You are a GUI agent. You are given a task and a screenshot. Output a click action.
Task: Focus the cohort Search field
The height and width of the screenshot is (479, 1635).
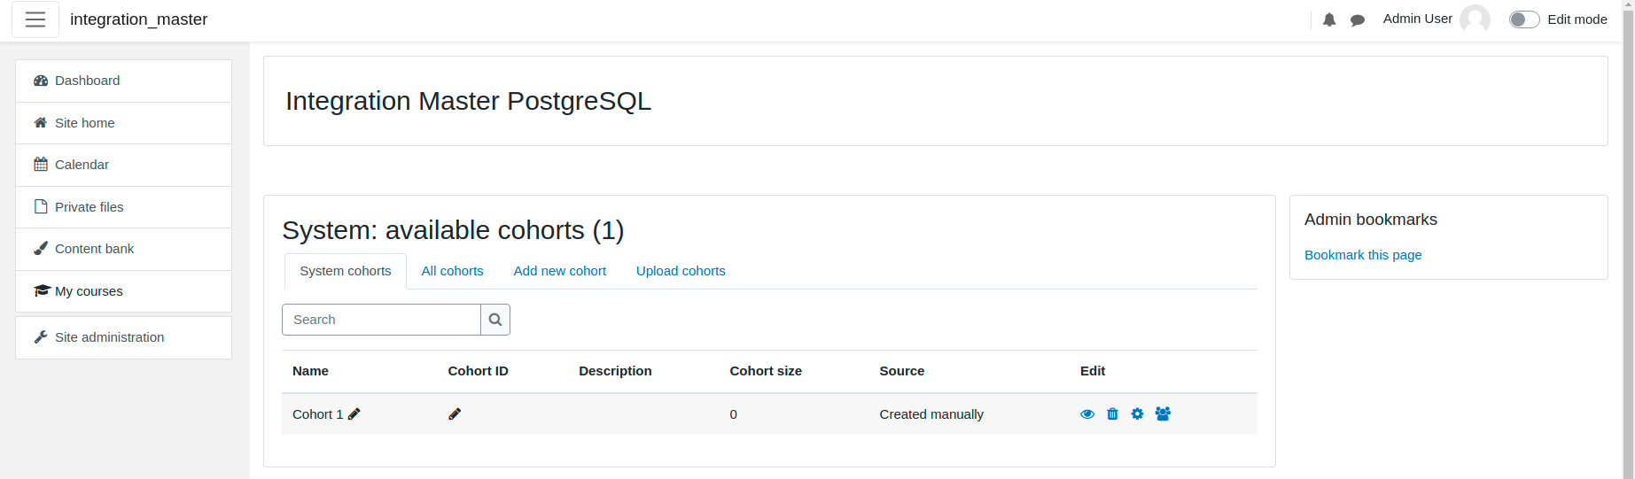381,320
